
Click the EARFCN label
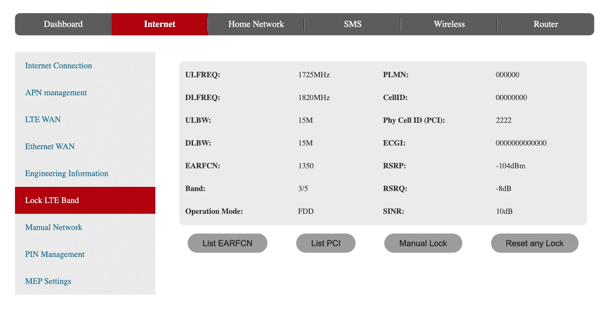(203, 166)
